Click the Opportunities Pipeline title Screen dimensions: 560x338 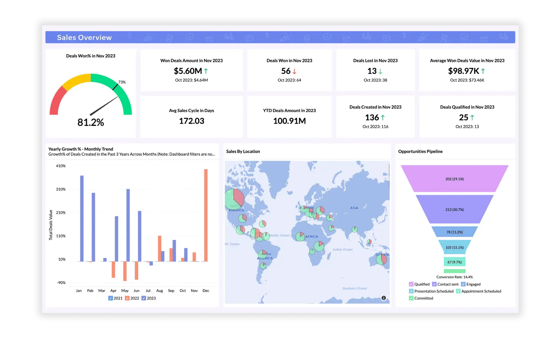420,151
